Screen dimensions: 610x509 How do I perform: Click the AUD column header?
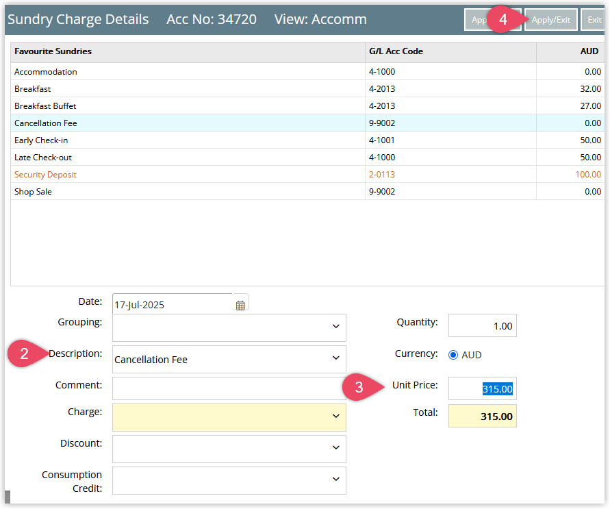point(570,52)
